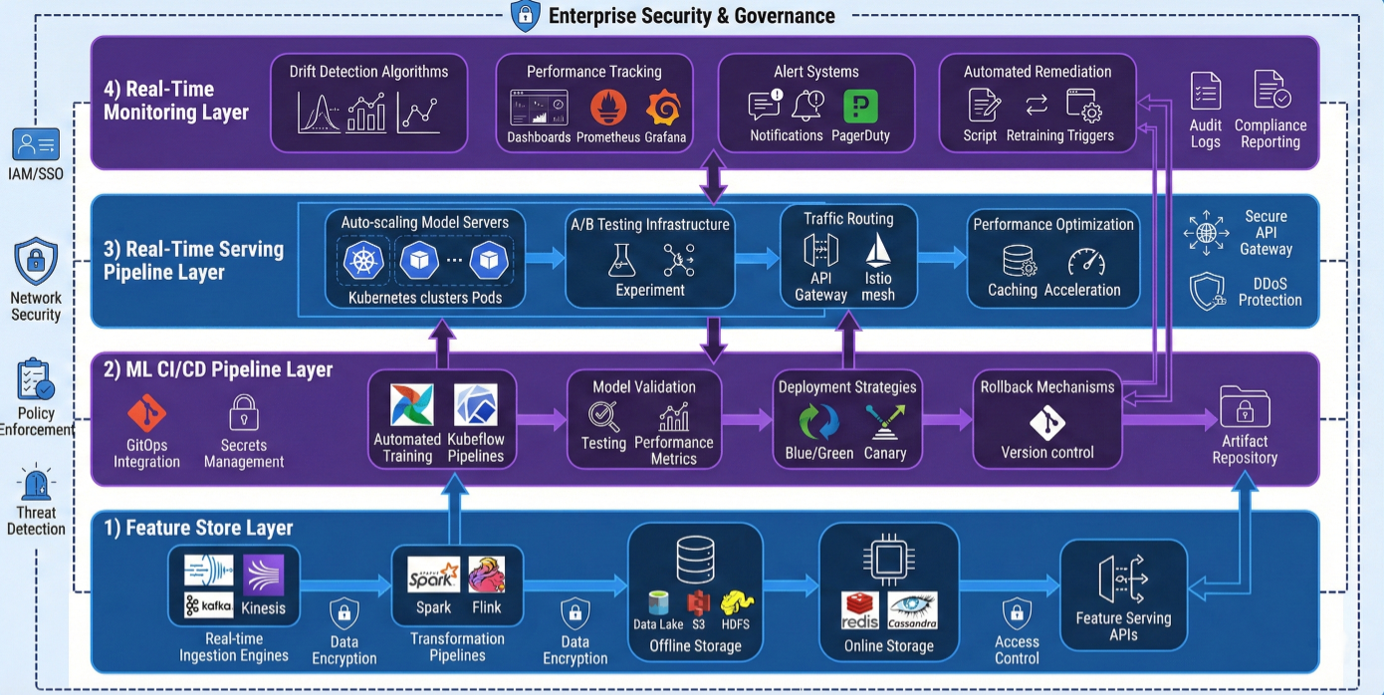Click the IAM/SSO icon
This screenshot has height=695, width=1384.
tap(36, 144)
